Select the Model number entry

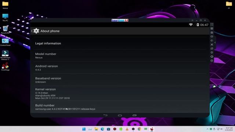[120, 55]
